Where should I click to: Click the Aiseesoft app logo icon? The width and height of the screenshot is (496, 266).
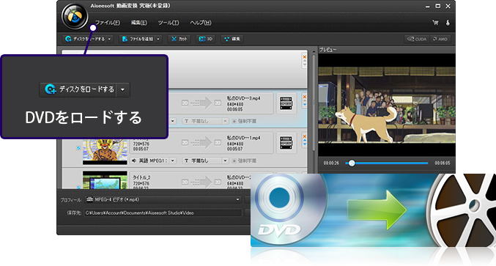pyautogui.click(x=75, y=16)
